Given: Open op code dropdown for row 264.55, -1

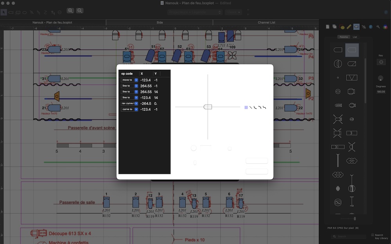Looking at the screenshot, I should pyautogui.click(x=129, y=86).
